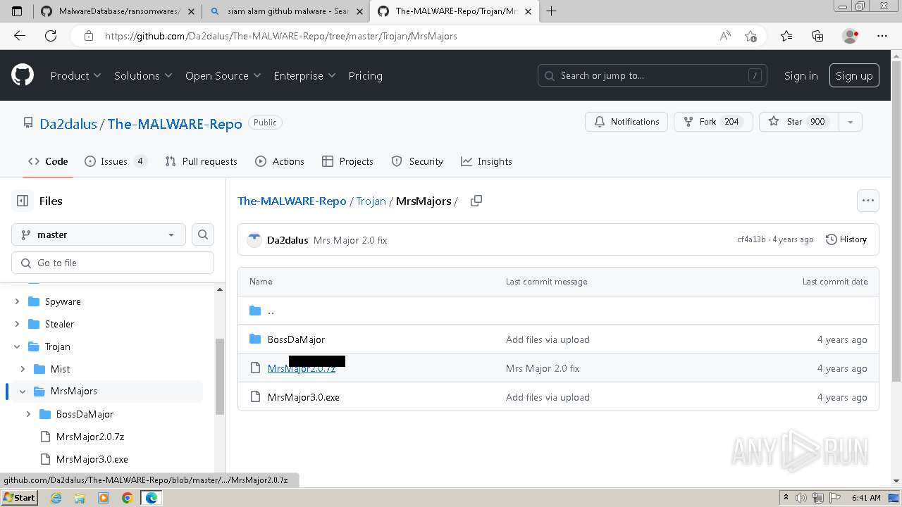Open File Explorer from taskbar
This screenshot has height=507, width=902.
[80, 497]
